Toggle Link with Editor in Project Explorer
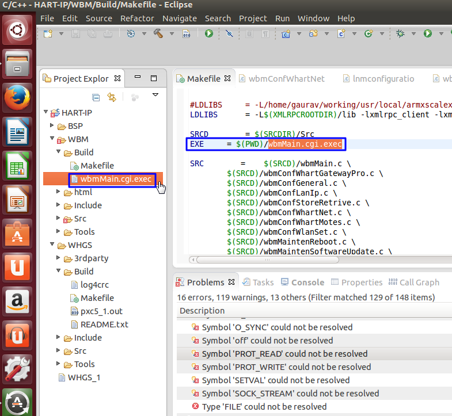Screen dimensions: 452x416 (112, 97)
